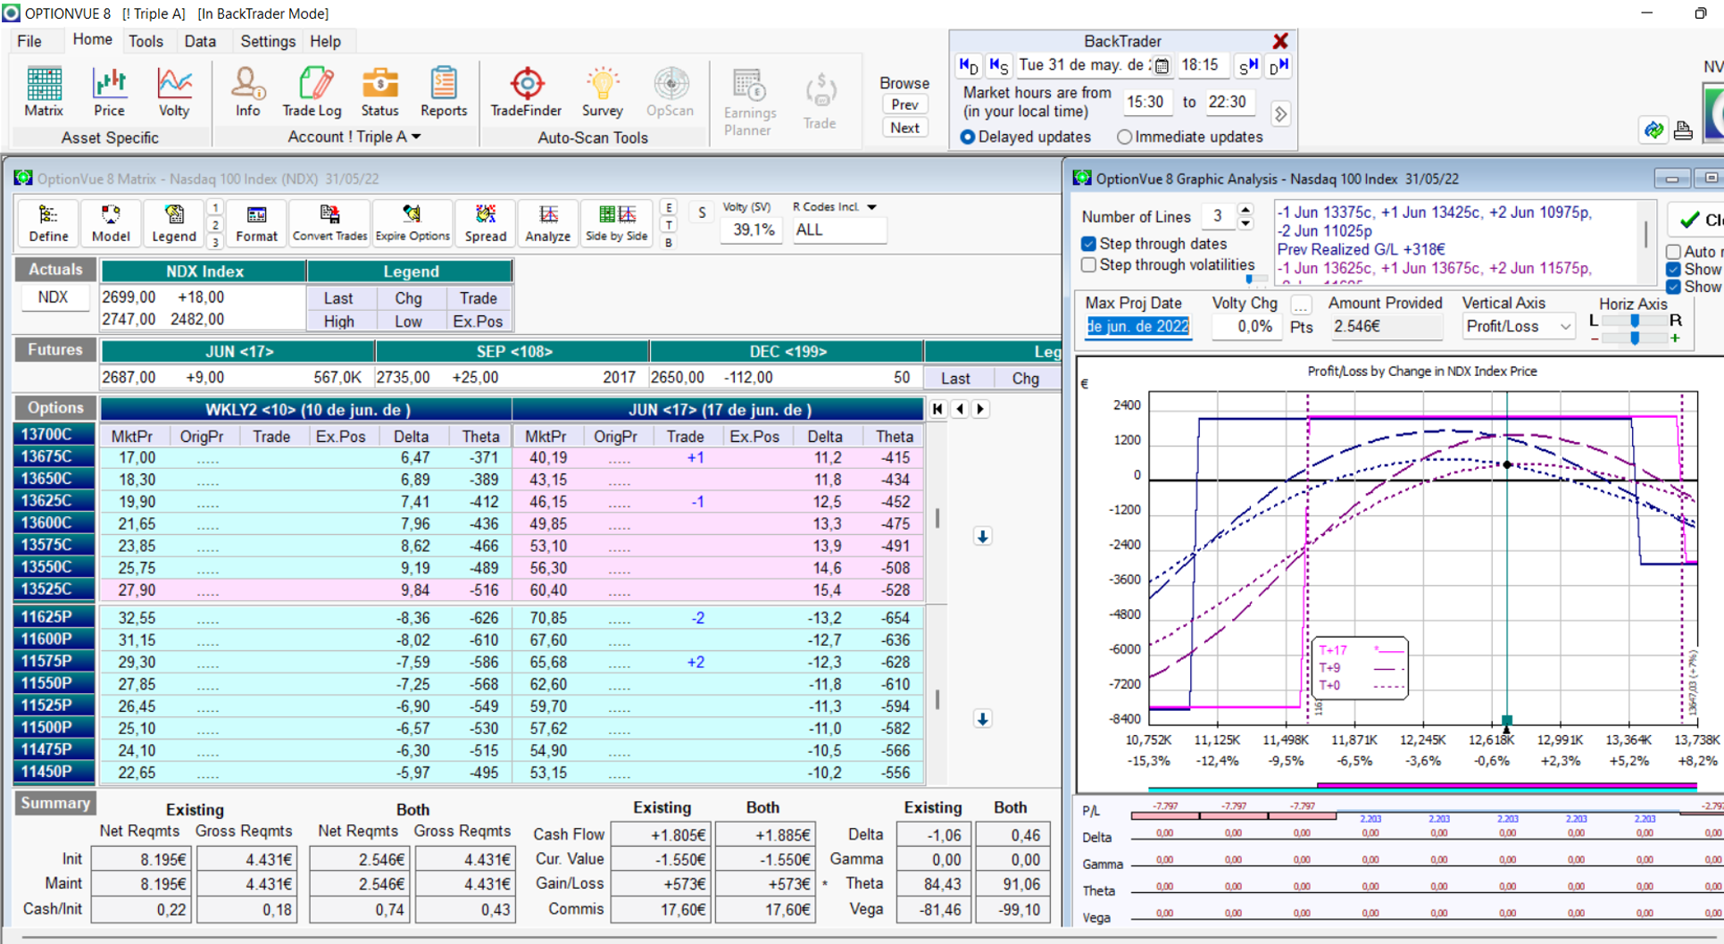The width and height of the screenshot is (1724, 944).
Task: Open the account Info icon
Action: 247,92
